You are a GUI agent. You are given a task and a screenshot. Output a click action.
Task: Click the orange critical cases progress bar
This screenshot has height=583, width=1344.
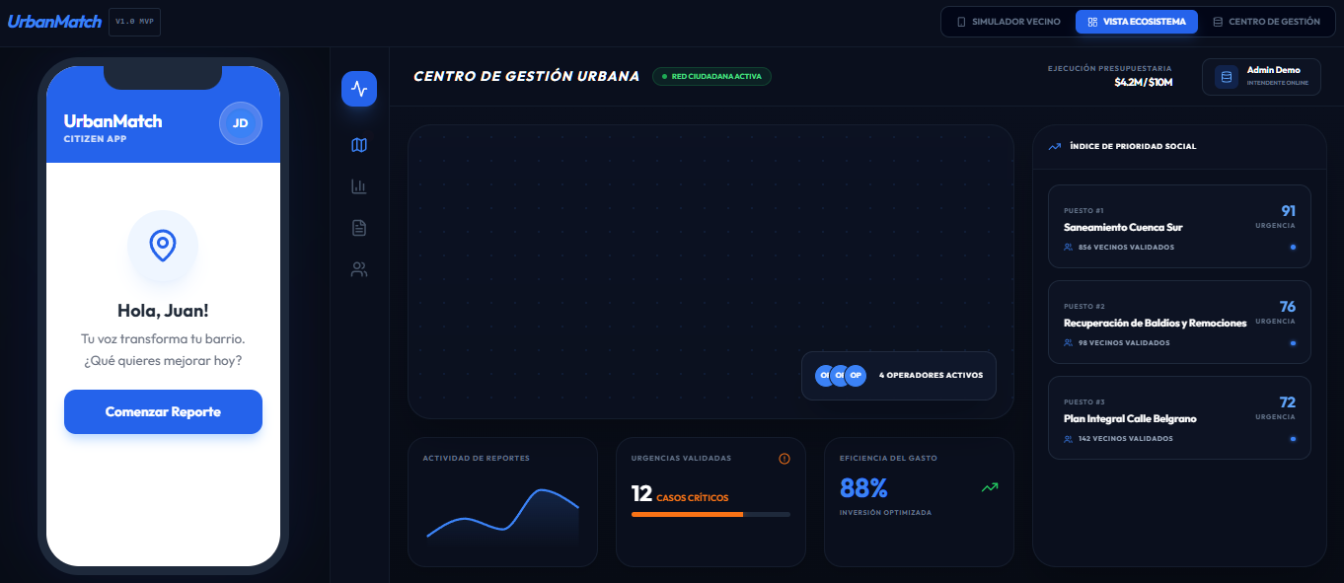(688, 514)
